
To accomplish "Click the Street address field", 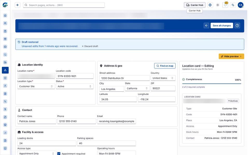I will (x=125, y=78).
